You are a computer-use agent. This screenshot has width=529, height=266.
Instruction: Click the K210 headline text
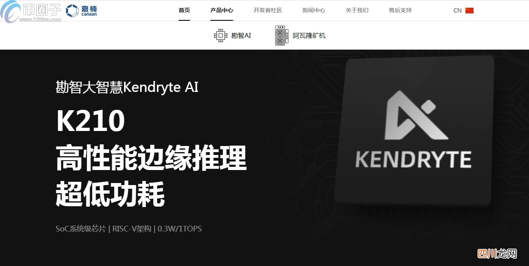[x=90, y=122]
